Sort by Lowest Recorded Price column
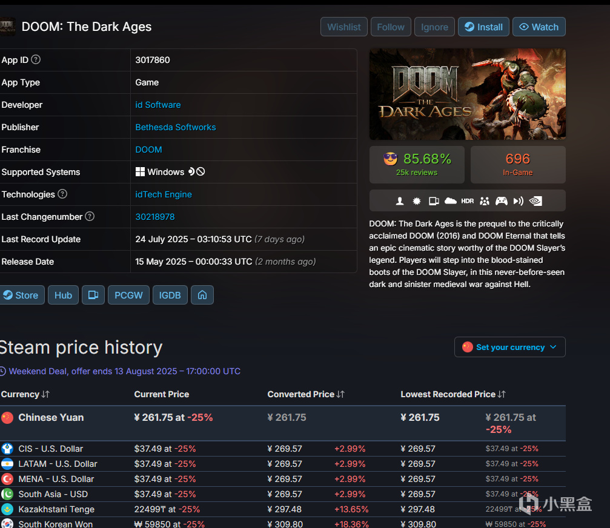This screenshot has width=610, height=528. (453, 394)
